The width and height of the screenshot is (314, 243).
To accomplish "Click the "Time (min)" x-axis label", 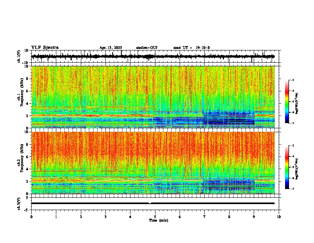I will pos(159,220).
